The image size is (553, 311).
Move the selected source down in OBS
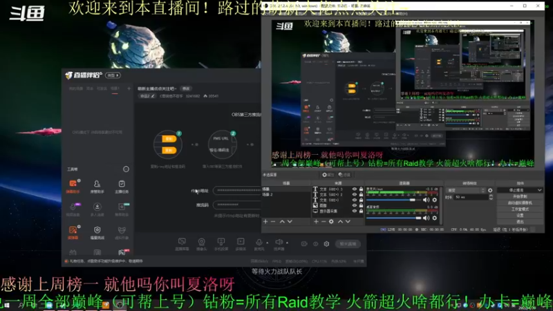pyautogui.click(x=348, y=221)
